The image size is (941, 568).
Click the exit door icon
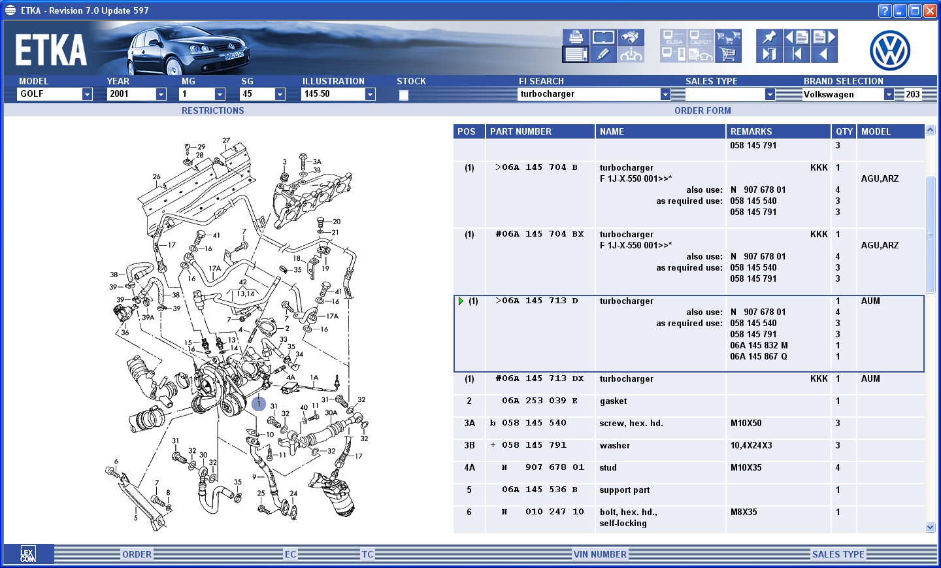[769, 54]
